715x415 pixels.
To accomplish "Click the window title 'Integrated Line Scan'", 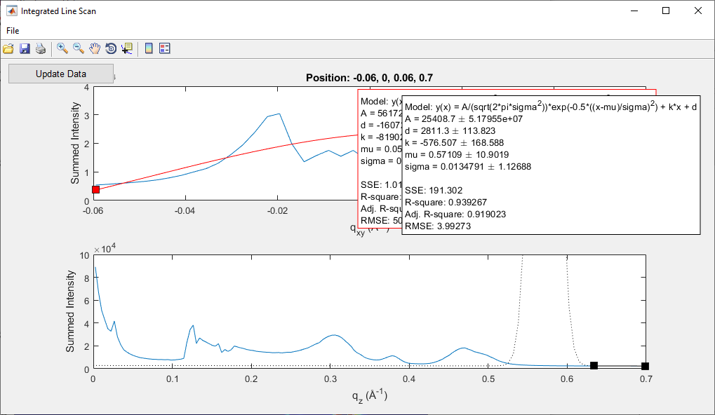I will pyautogui.click(x=58, y=11).
